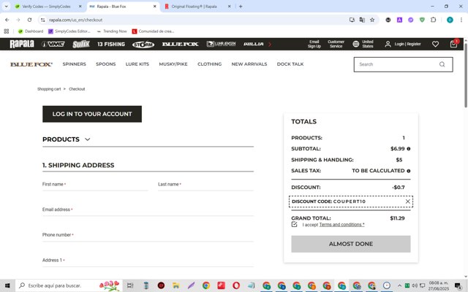This screenshot has width=468, height=292.
Task: Open Customer Service link
Action: [x=336, y=44]
